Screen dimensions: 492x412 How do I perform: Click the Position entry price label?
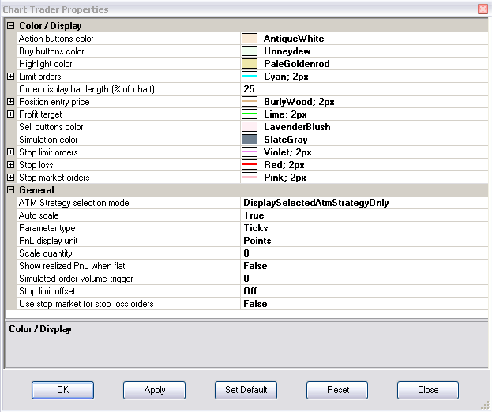54,102
